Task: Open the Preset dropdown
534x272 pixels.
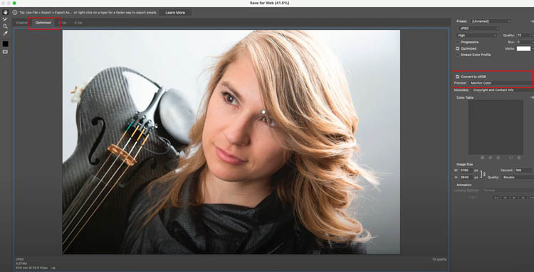Action: point(491,21)
